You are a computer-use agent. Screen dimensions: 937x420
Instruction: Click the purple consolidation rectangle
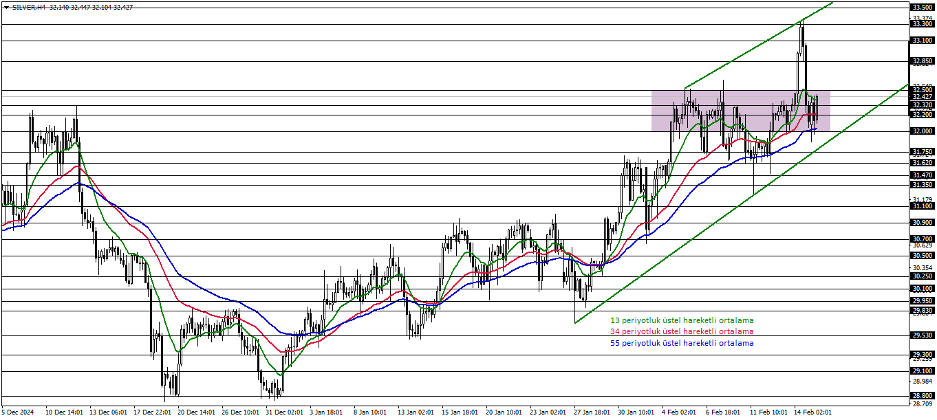click(x=741, y=111)
